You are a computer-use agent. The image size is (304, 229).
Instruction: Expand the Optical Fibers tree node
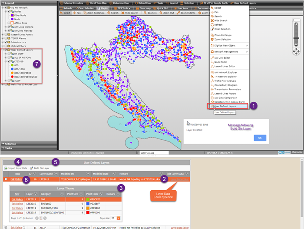[x=3, y=46]
